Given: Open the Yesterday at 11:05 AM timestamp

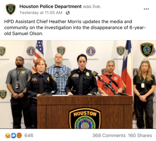Looking at the screenshot, I should tap(41, 13).
